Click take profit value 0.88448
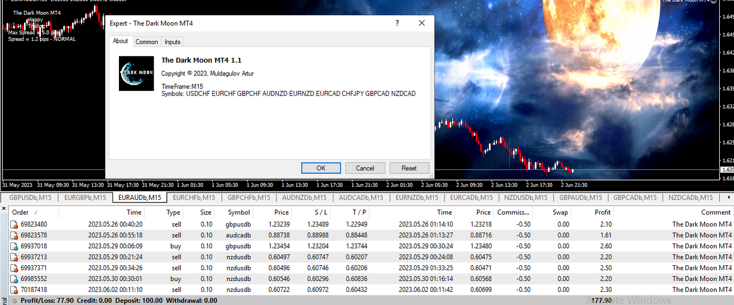This screenshot has height=305, width=734. (356, 235)
